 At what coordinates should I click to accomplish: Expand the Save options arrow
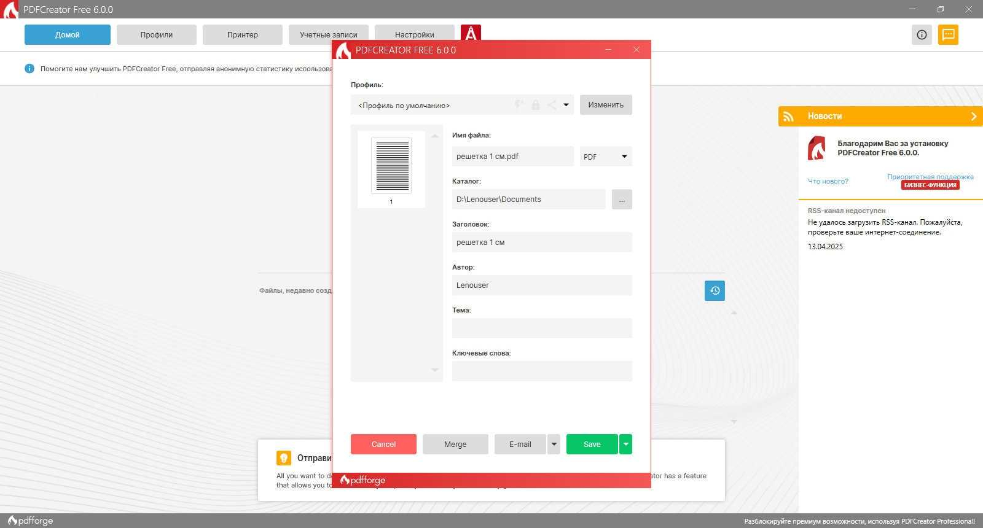(x=625, y=445)
